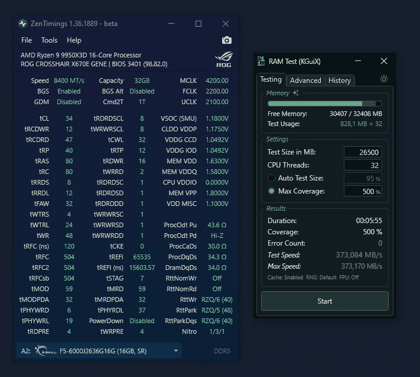Click the Cache: Enabled status text
Image resolution: width=420 pixels, height=377 pixels.
[285, 278]
